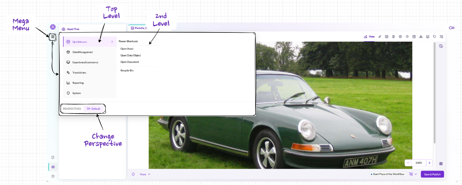Image resolution: width=462 pixels, height=185 pixels.
Task: Click Save & Publish
Action: (432, 174)
